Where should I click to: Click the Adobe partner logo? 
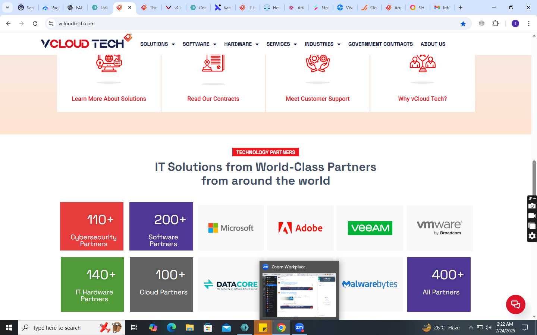coord(300,228)
